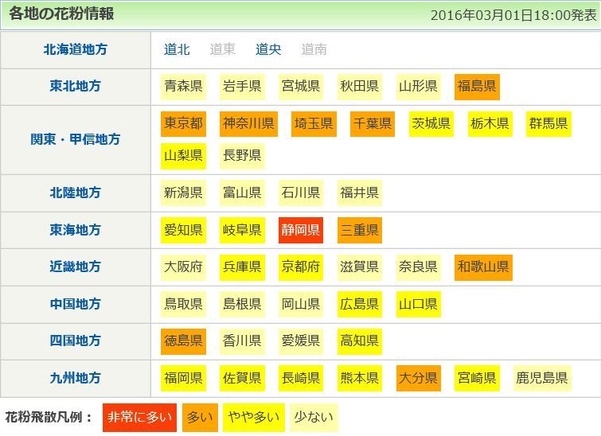Click the pale 少ない legend swatch

[312, 416]
